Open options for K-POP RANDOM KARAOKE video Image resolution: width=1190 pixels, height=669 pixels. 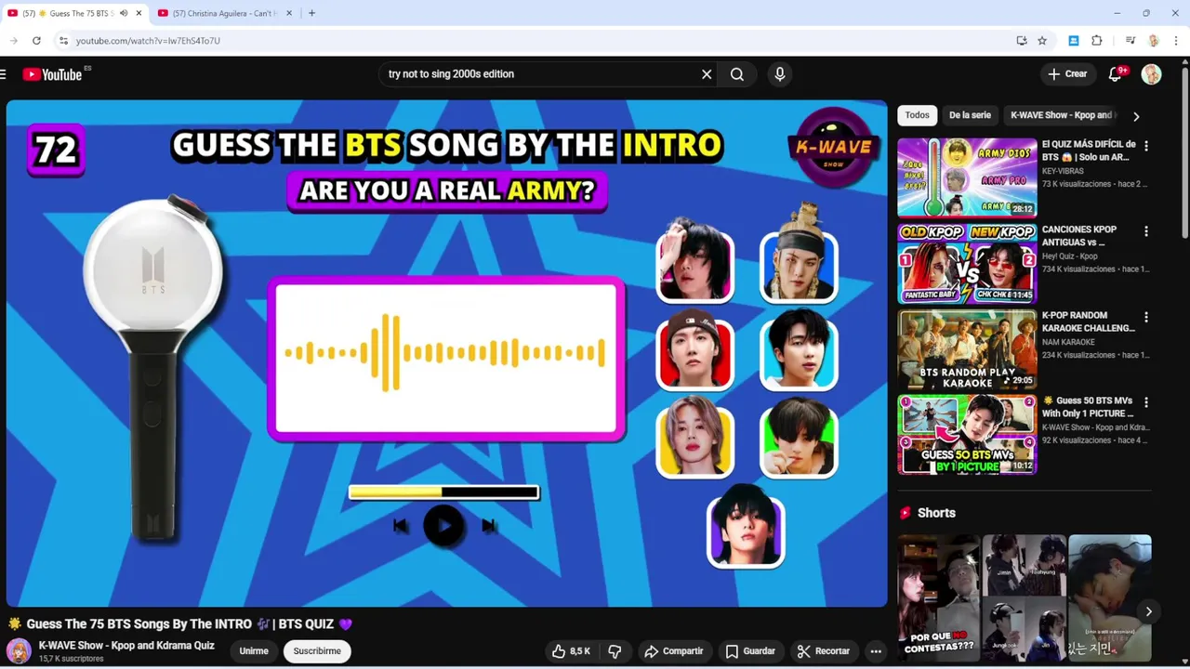point(1145,317)
